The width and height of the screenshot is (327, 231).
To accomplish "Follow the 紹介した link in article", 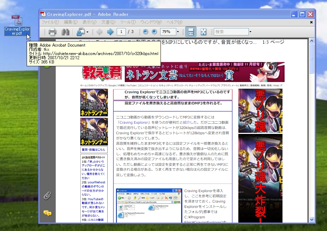I will pos(190,122).
